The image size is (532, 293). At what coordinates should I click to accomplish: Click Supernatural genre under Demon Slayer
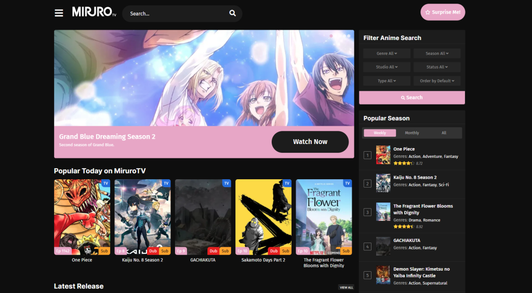click(x=435, y=283)
